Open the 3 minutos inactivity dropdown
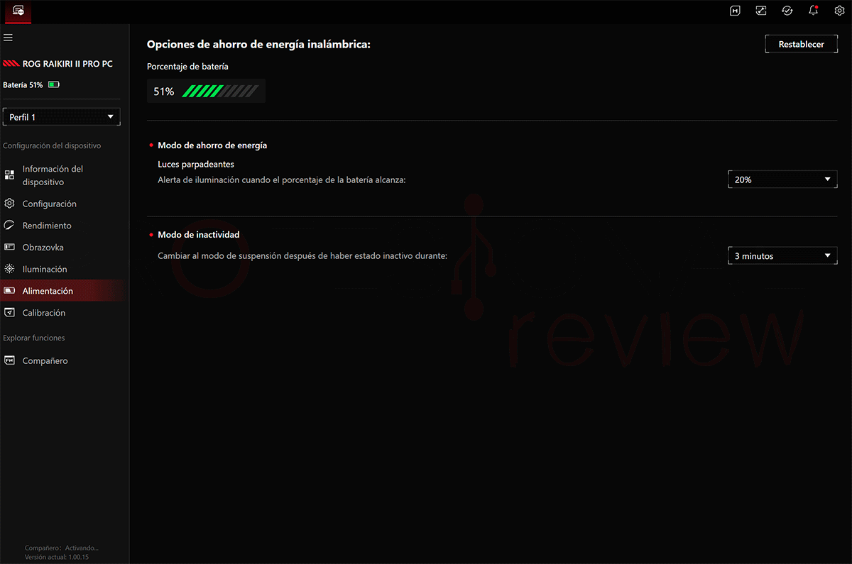 click(x=782, y=256)
